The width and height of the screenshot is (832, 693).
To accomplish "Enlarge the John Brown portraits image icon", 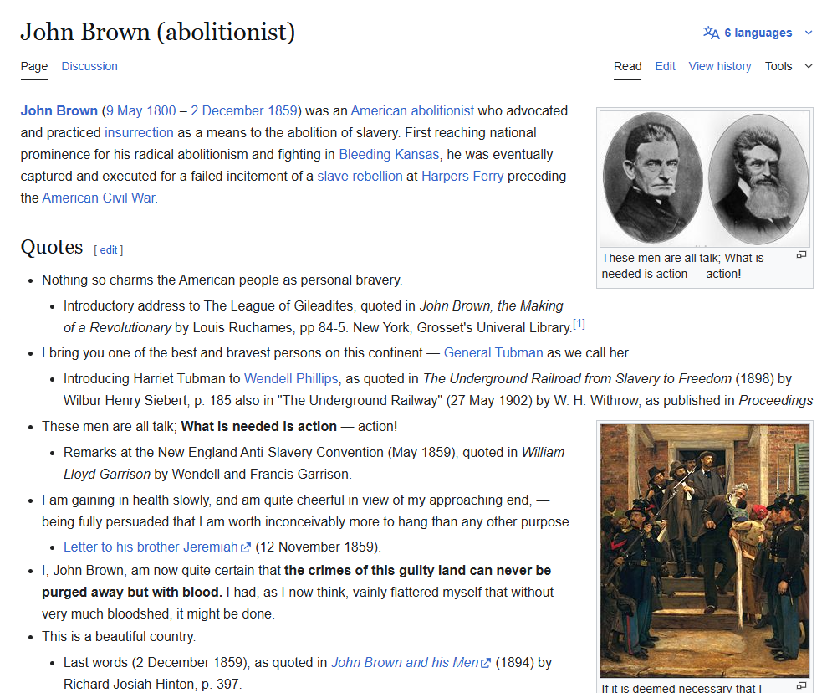I will point(801,255).
